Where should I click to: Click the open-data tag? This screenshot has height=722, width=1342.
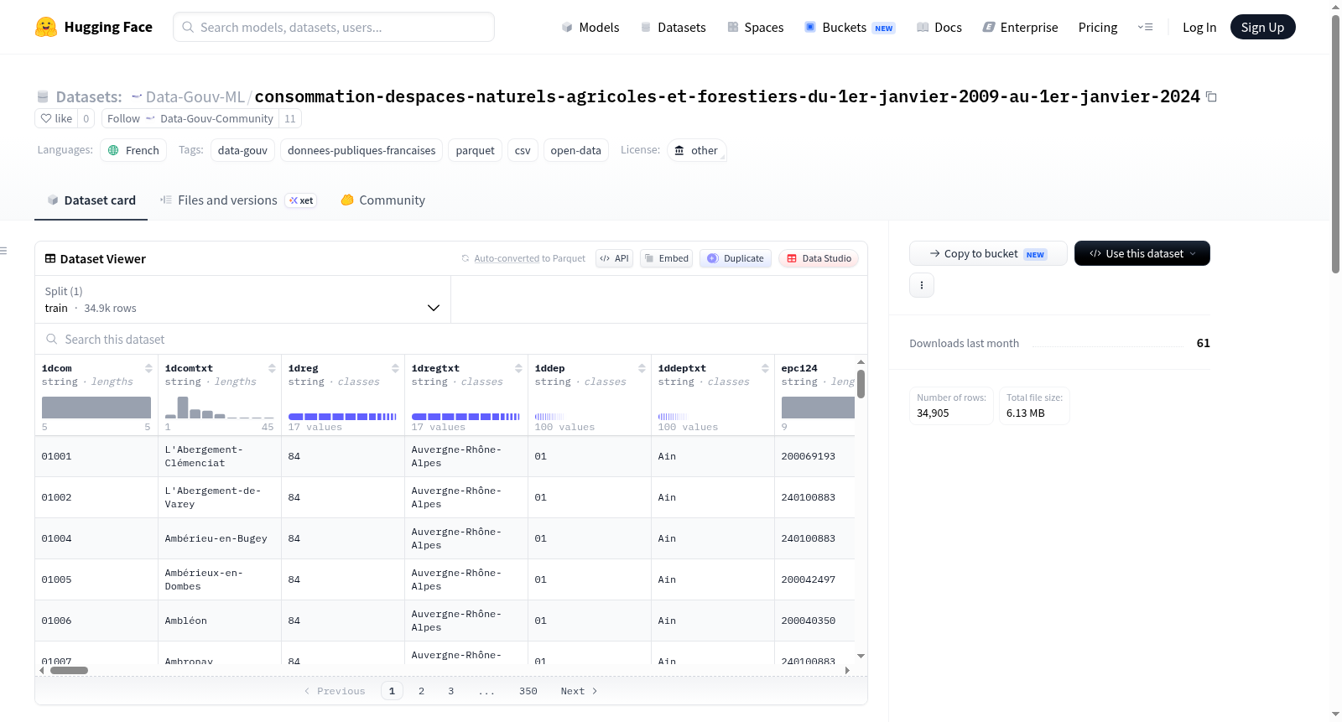tap(575, 151)
